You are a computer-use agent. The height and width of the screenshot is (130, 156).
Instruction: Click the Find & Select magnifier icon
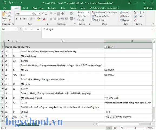tap(141, 16)
